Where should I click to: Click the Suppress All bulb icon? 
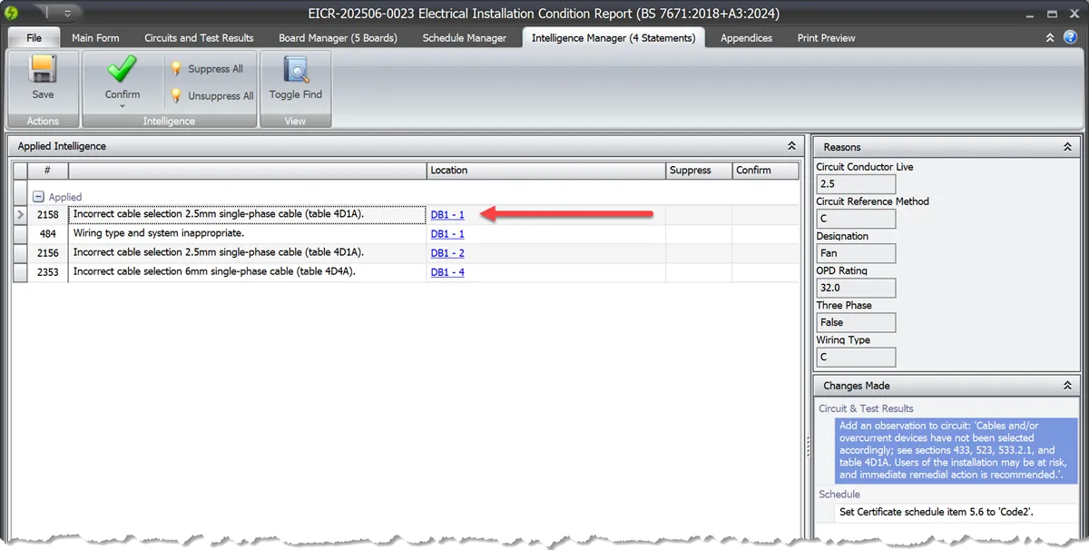coord(174,68)
